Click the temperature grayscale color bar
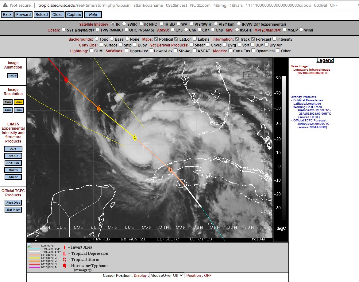This screenshot has width=359, height=282. [x=284, y=147]
